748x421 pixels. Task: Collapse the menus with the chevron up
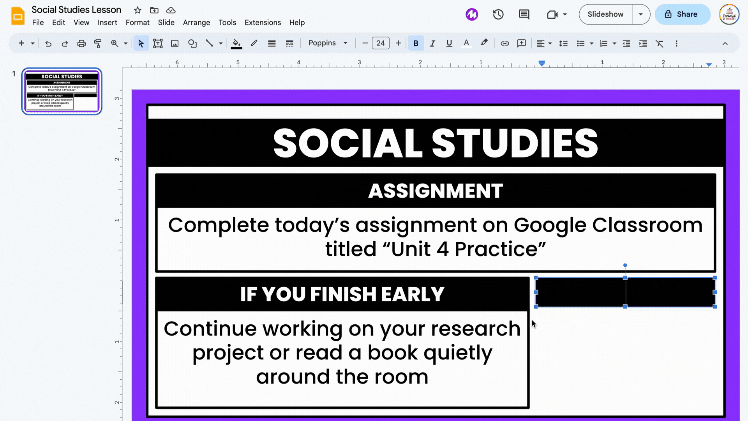pyautogui.click(x=725, y=43)
